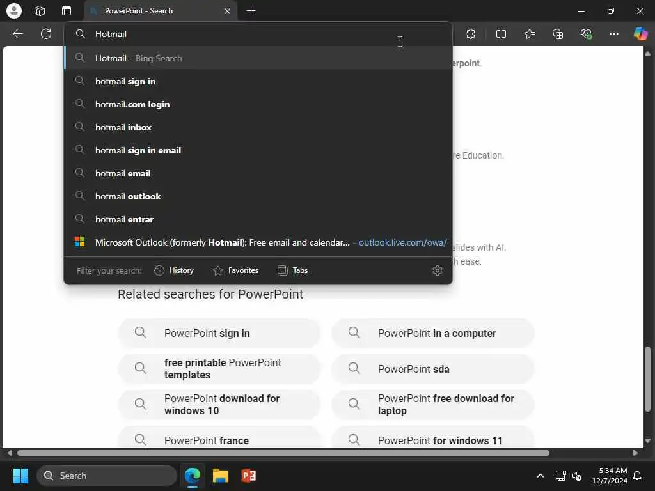Open Microsoft Edge from the taskbar
Screen dimensions: 655x491
point(193,476)
